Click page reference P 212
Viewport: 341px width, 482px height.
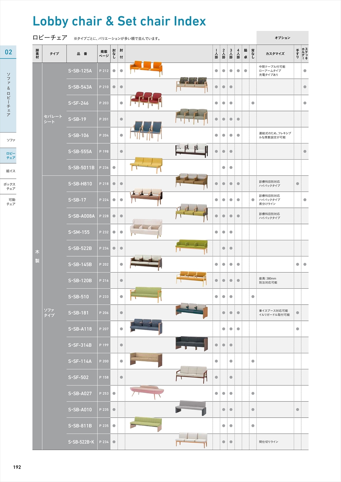(x=104, y=70)
